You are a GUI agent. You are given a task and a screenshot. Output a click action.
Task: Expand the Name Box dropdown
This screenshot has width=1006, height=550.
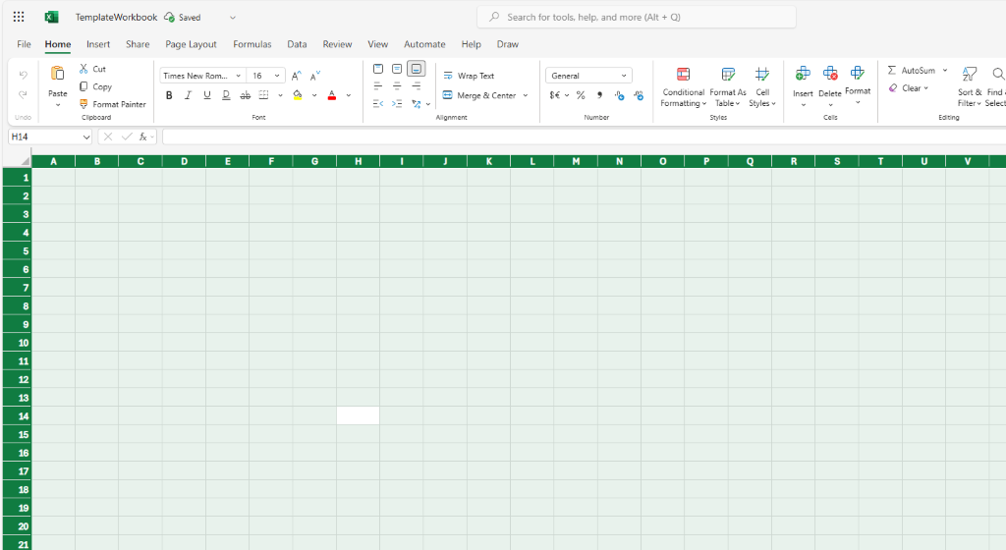[86, 137]
